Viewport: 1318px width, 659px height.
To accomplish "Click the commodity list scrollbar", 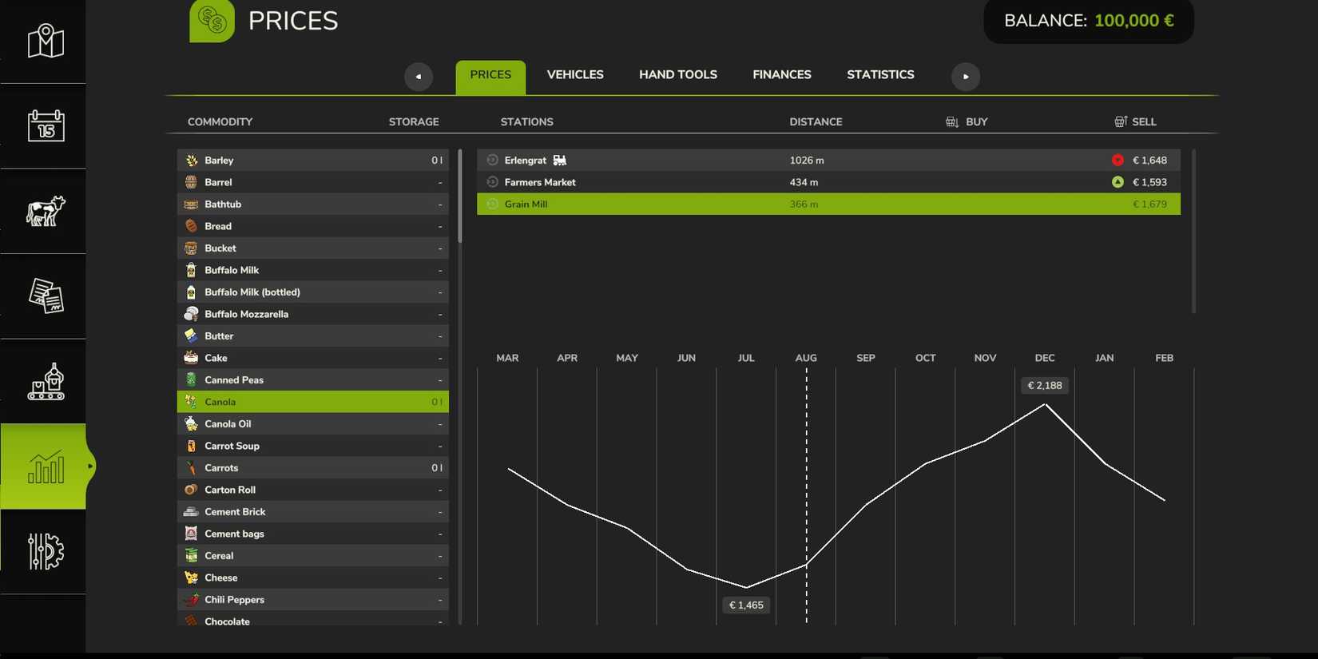I will point(459,197).
